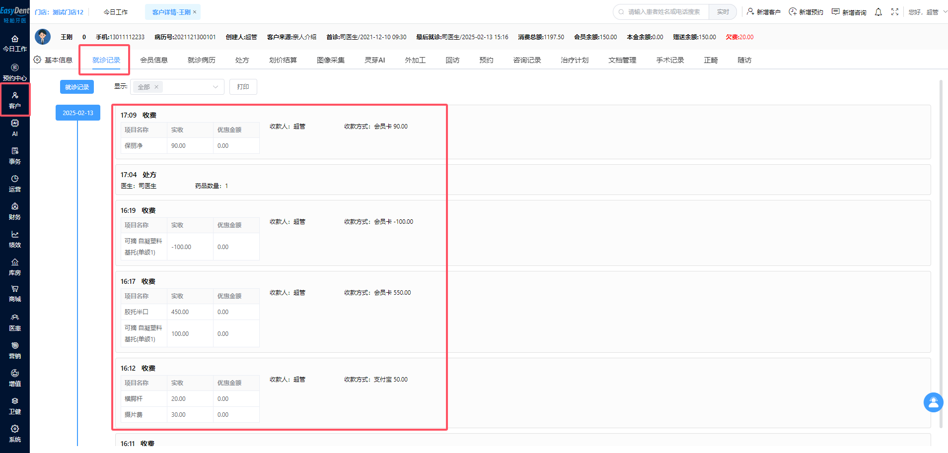Open 预约中心 sidebar module

pos(15,72)
